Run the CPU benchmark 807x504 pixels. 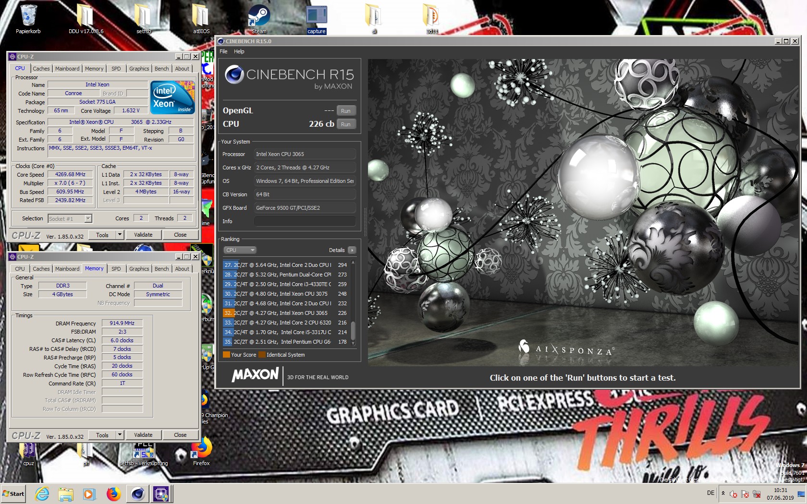click(x=346, y=124)
